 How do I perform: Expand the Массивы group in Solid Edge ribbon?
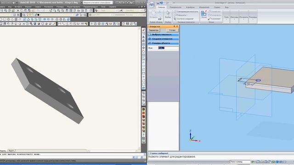point(234,17)
